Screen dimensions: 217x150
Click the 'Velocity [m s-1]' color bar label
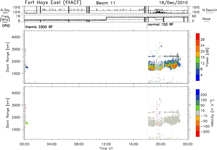tap(212, 113)
